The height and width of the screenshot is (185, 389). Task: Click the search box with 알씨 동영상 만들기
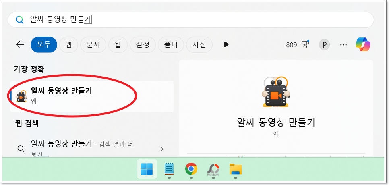pyautogui.click(x=190, y=20)
